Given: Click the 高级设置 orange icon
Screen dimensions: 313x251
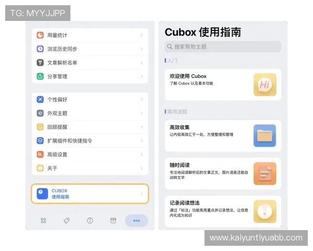Looking at the screenshot, I should pyautogui.click(x=40, y=154).
